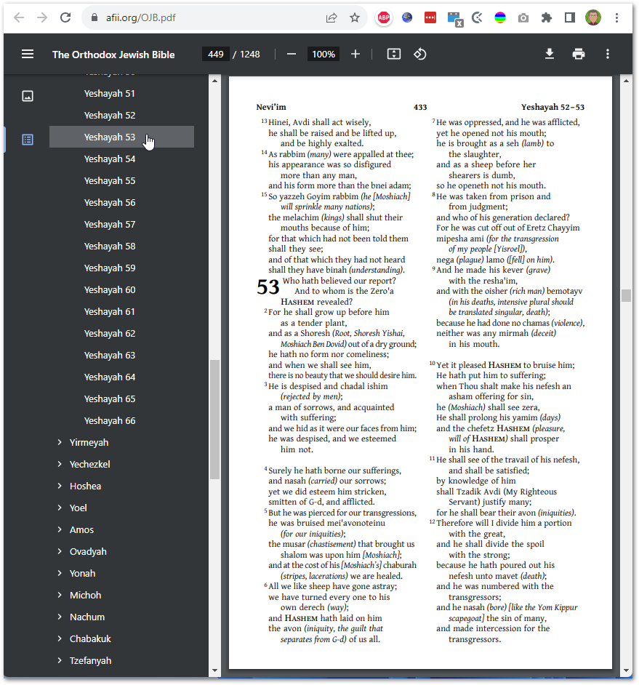Screen dimensions: 639x685
Task: Toggle the browser side panel
Action: (569, 17)
